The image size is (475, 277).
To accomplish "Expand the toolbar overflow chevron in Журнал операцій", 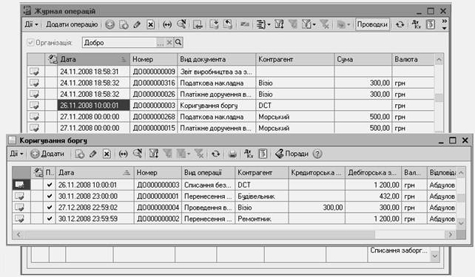I will (x=444, y=24).
